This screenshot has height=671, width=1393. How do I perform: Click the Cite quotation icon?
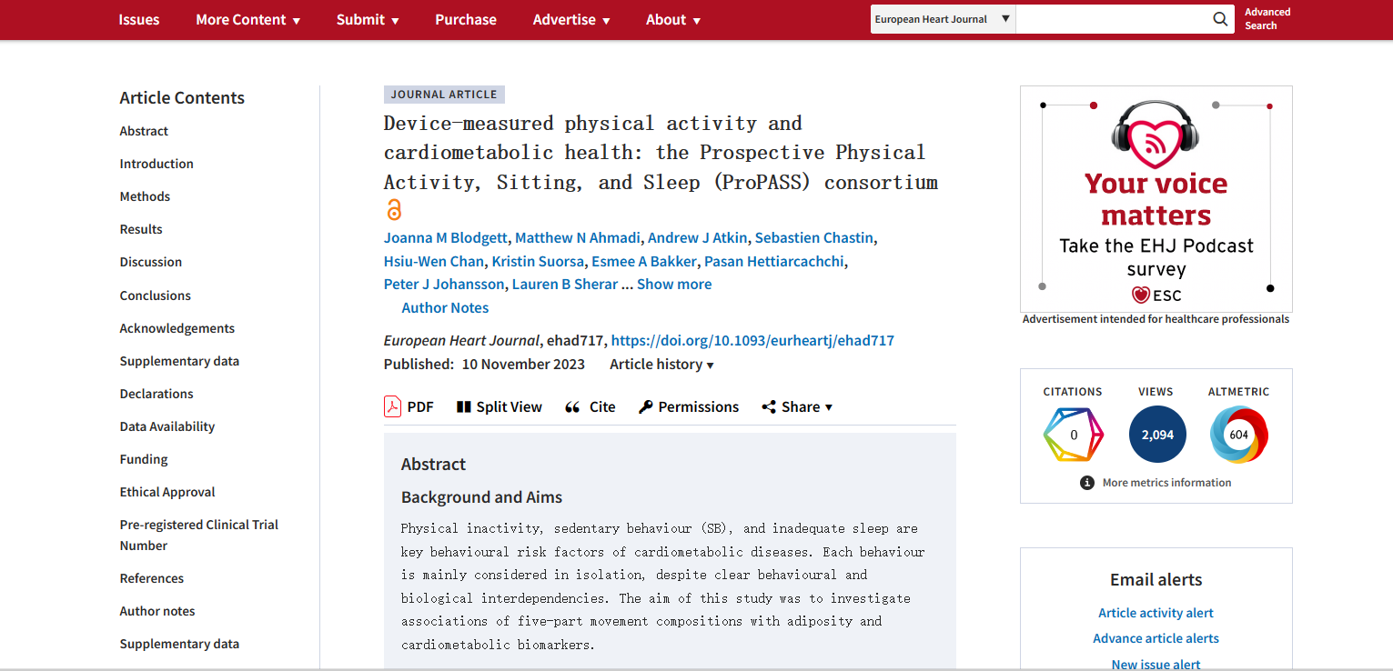(x=572, y=407)
